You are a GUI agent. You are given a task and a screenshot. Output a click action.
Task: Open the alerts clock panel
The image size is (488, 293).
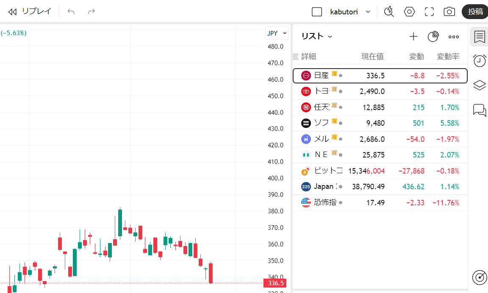tap(479, 61)
